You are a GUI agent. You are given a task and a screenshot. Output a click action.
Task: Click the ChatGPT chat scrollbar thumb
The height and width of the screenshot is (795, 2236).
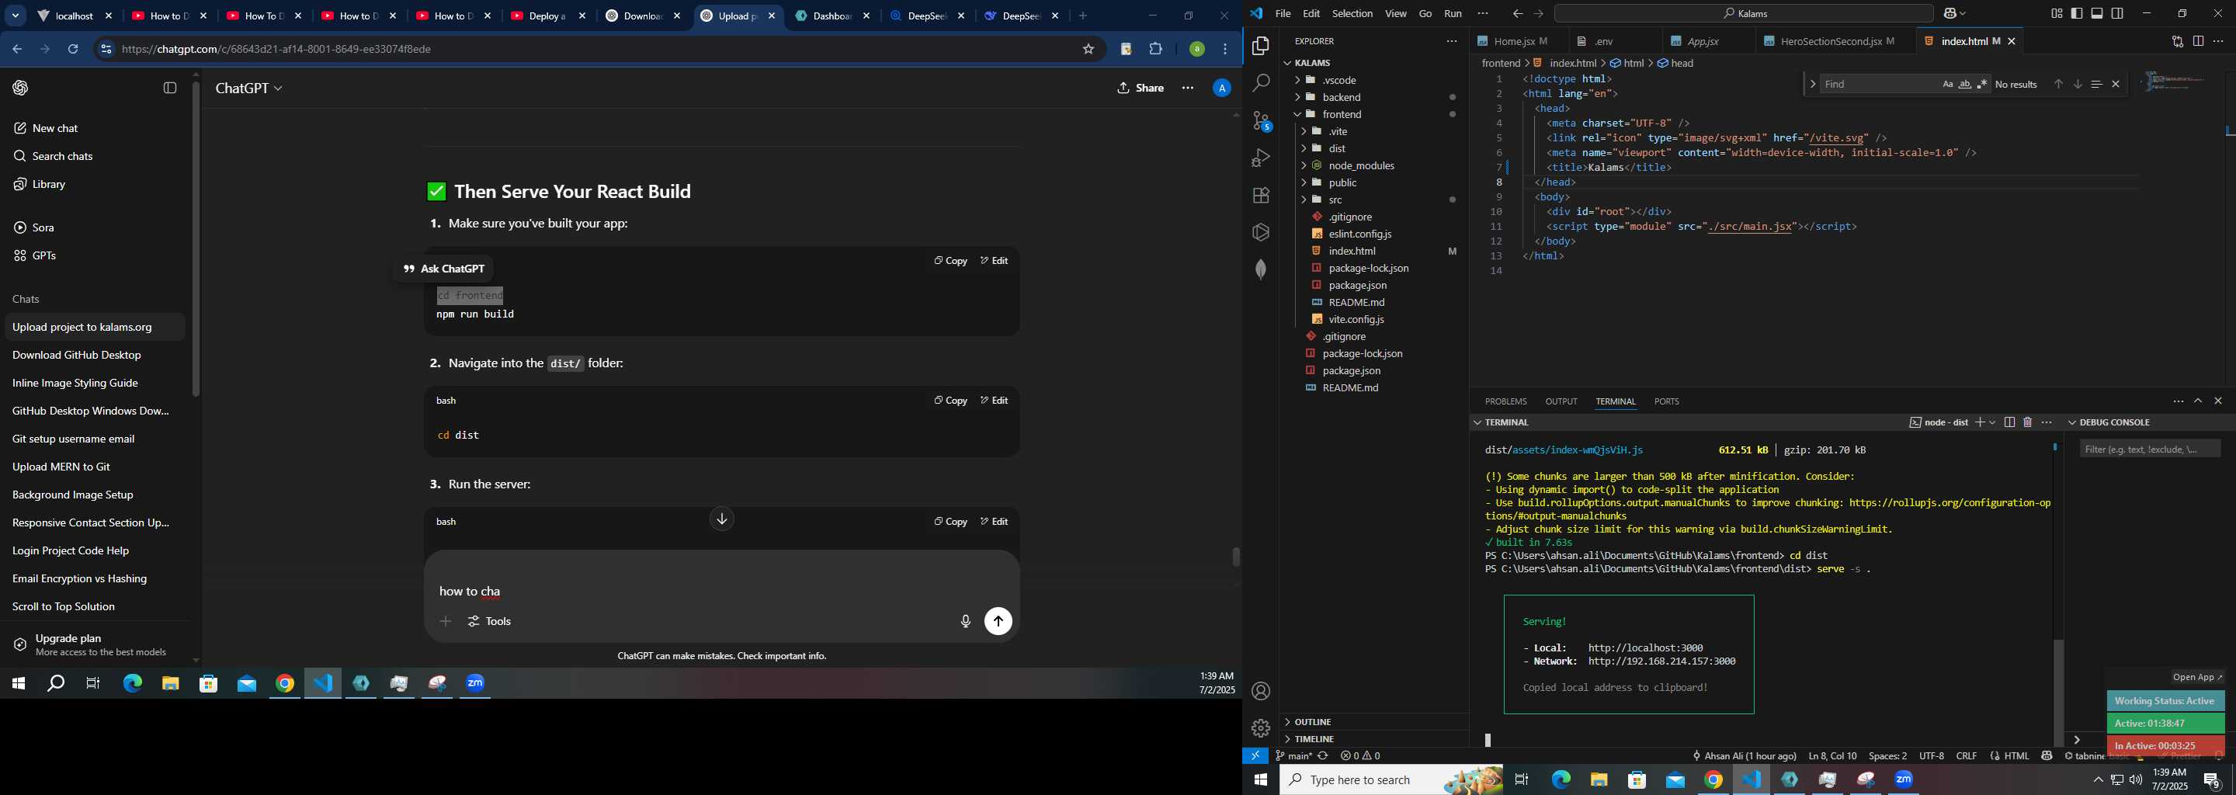coord(1236,557)
